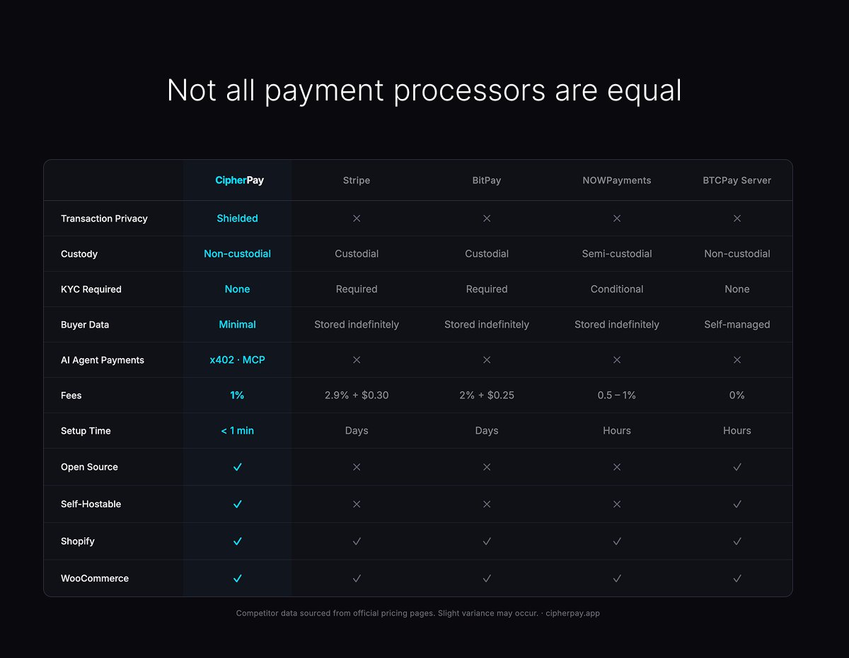849x658 pixels.
Task: Click the X mark for BitPay AI Agent Payments
Action: tap(487, 360)
